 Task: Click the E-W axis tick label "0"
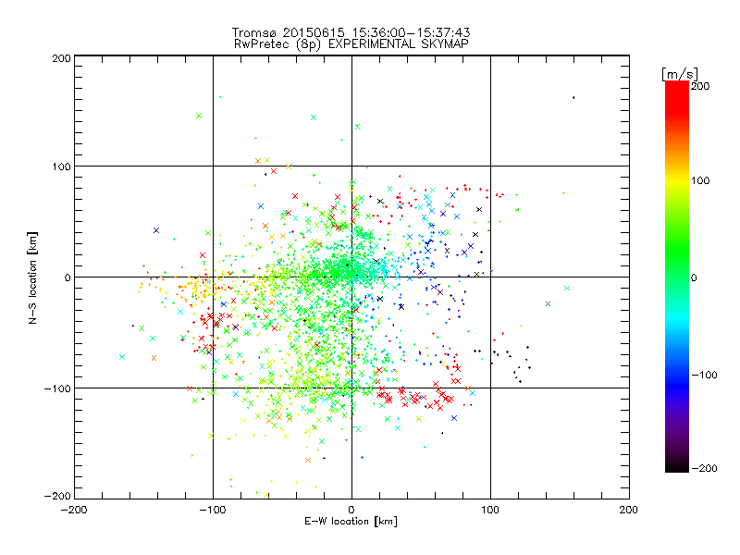pyautogui.click(x=351, y=510)
